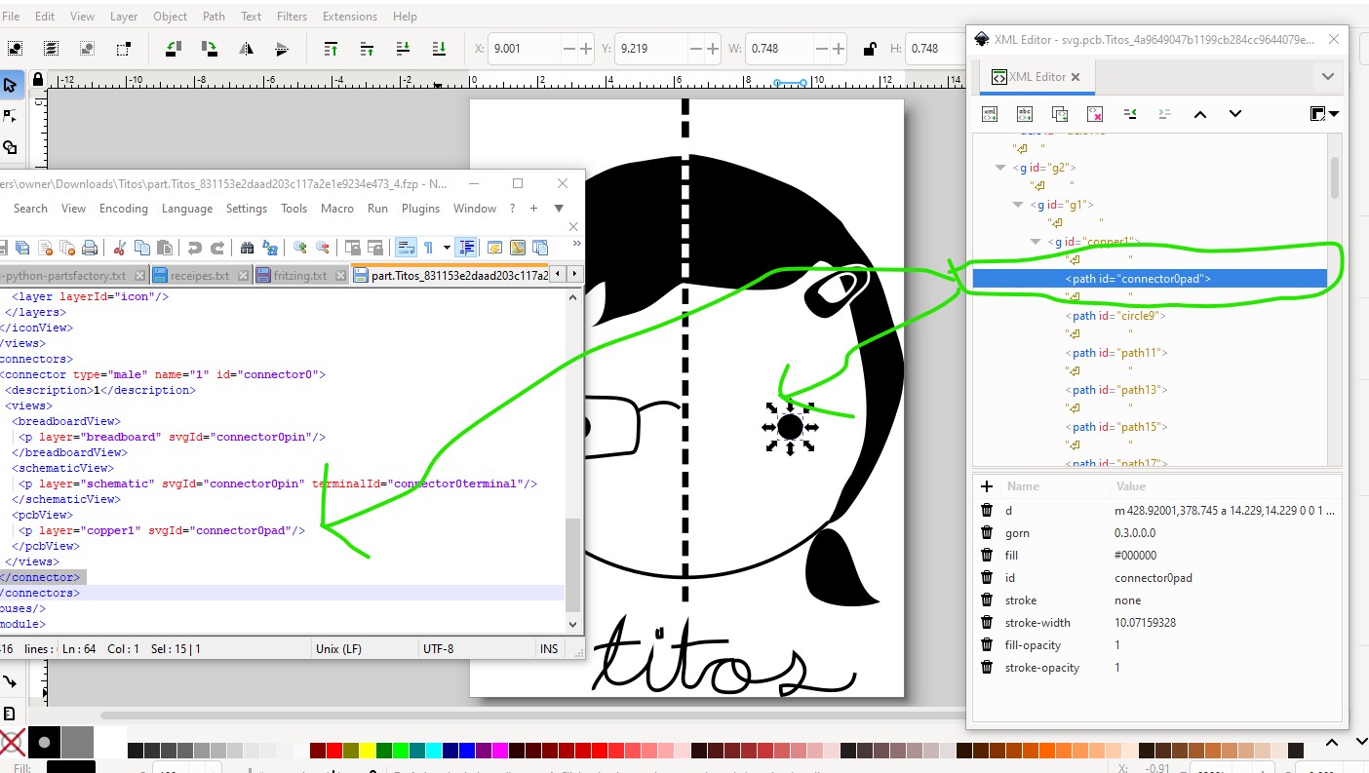Image resolution: width=1369 pixels, height=773 pixels.
Task: Collapse the g1 group node
Action: click(1018, 205)
